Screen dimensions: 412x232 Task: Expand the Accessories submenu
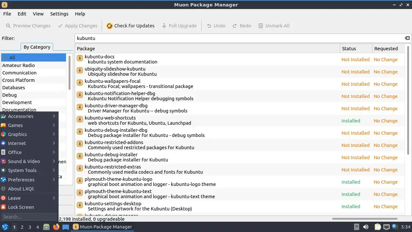click(x=29, y=116)
